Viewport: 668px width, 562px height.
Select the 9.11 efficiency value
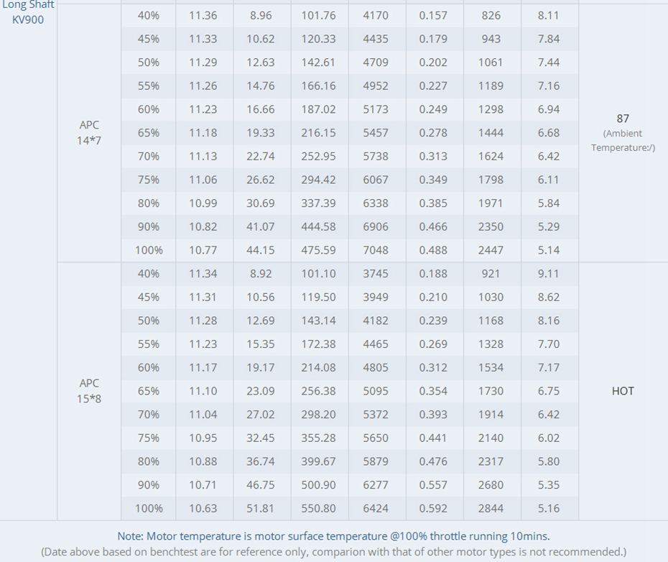[548, 273]
